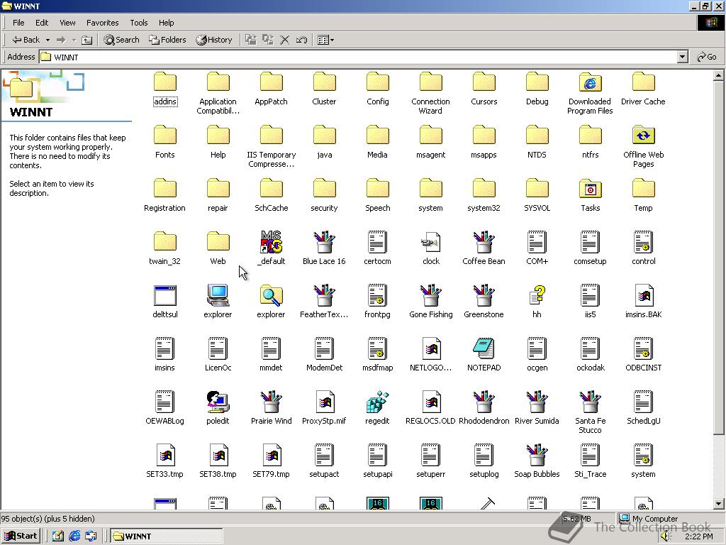Select the delttsul program icon
Screen dimensions: 726x545
(x=164, y=295)
